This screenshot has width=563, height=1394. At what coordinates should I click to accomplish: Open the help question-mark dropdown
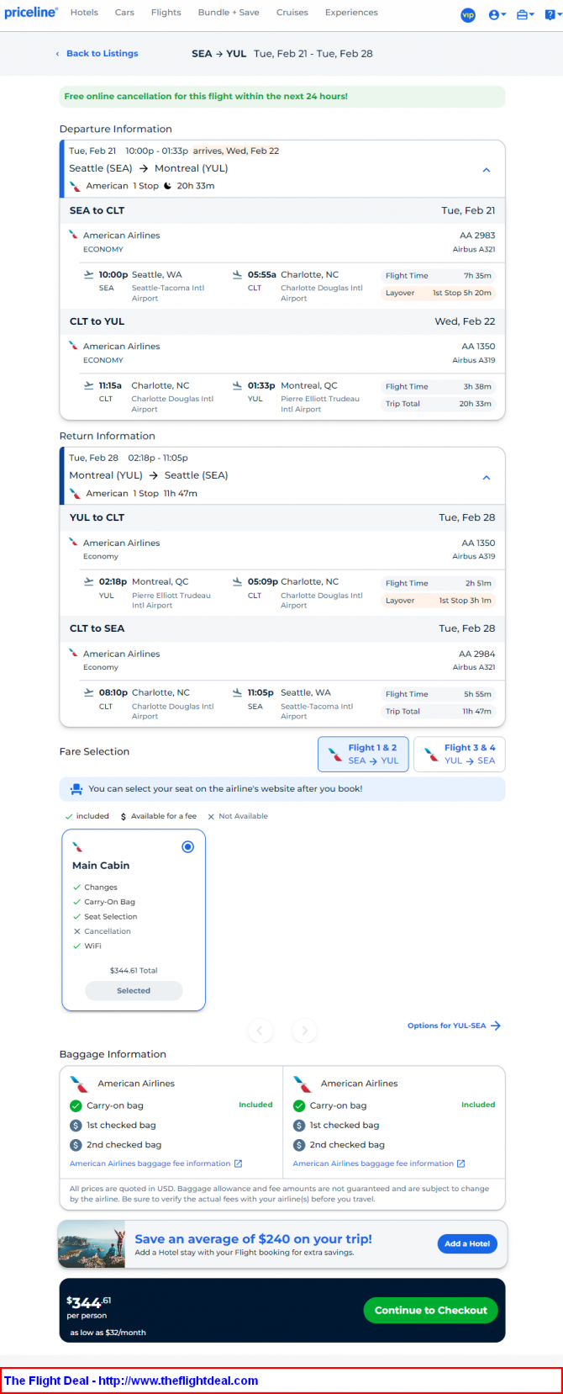(551, 14)
